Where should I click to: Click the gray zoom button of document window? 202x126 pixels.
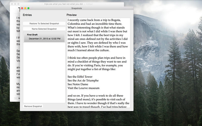[x=18, y=4]
